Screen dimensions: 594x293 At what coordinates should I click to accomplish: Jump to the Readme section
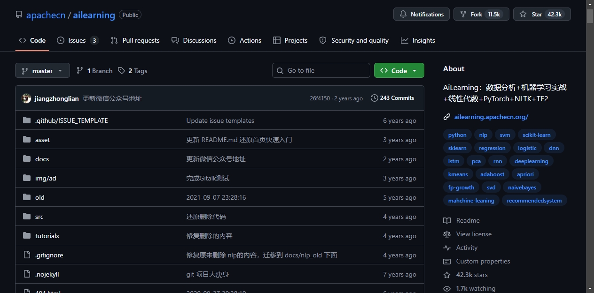(x=461, y=220)
